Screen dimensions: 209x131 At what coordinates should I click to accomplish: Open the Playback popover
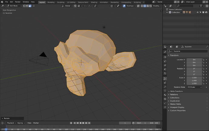[12, 123]
